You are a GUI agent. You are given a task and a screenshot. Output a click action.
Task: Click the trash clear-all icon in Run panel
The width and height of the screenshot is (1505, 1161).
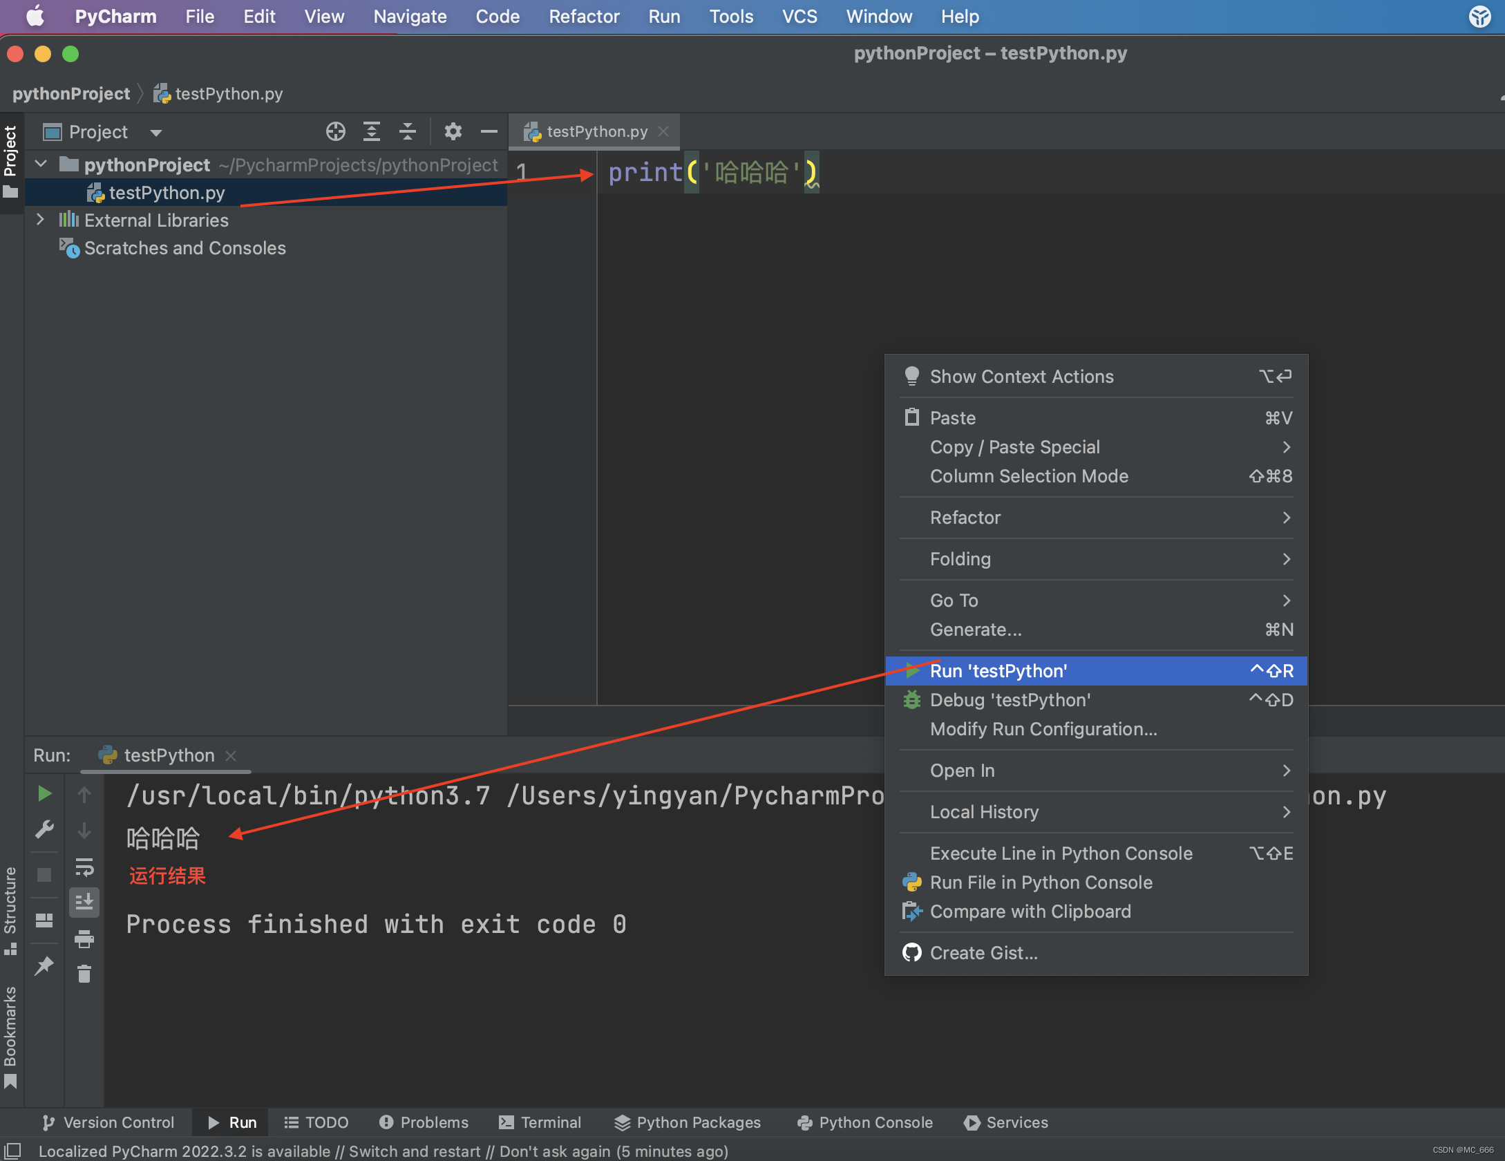click(x=84, y=974)
